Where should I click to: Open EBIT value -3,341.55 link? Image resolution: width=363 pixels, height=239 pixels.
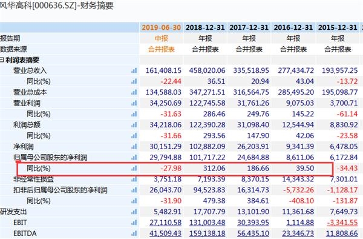tap(342, 223)
